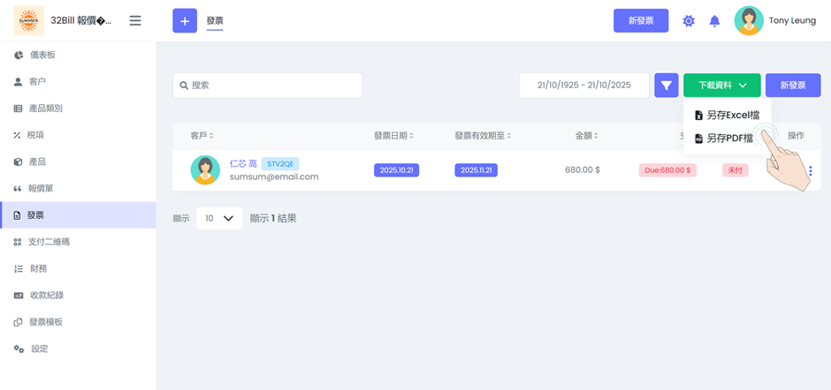Open the row actions three-dot menu
831x390 pixels.
810,171
